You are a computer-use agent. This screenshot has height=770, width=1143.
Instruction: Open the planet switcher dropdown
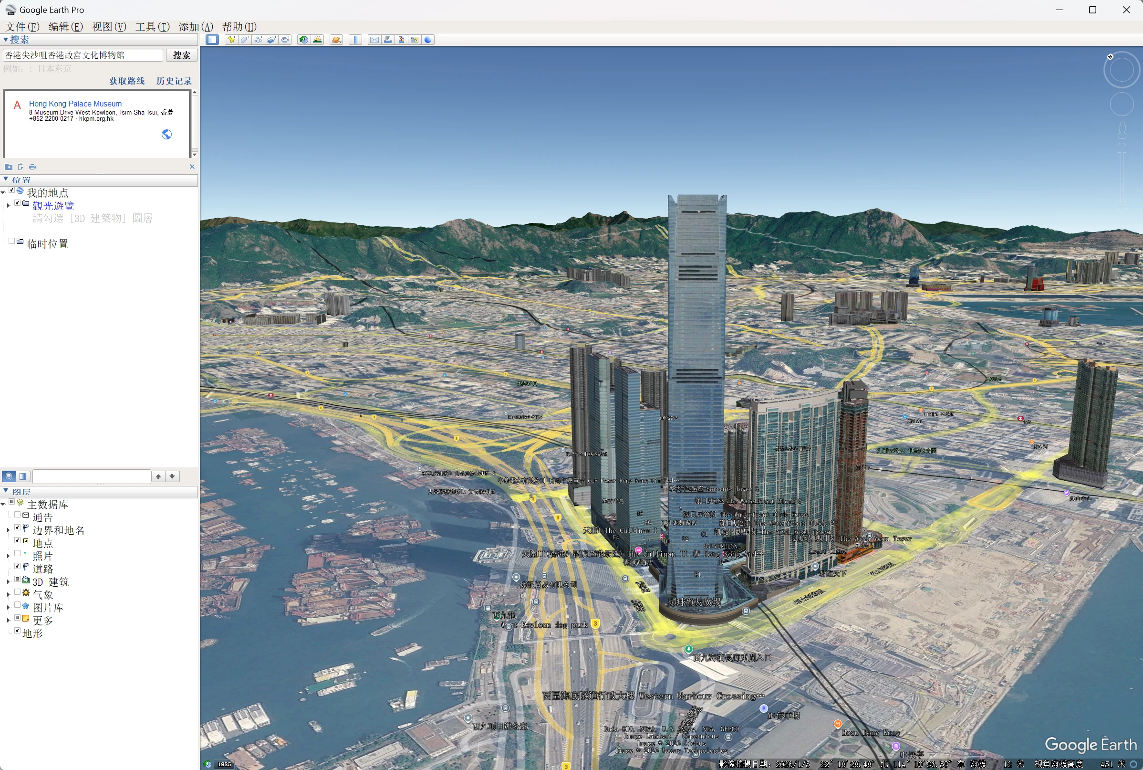tap(336, 40)
